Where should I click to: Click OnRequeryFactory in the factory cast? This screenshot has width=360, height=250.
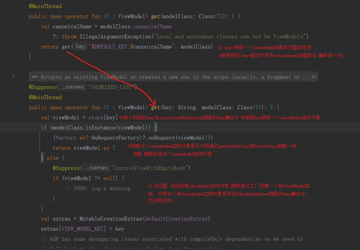click(x=115, y=138)
